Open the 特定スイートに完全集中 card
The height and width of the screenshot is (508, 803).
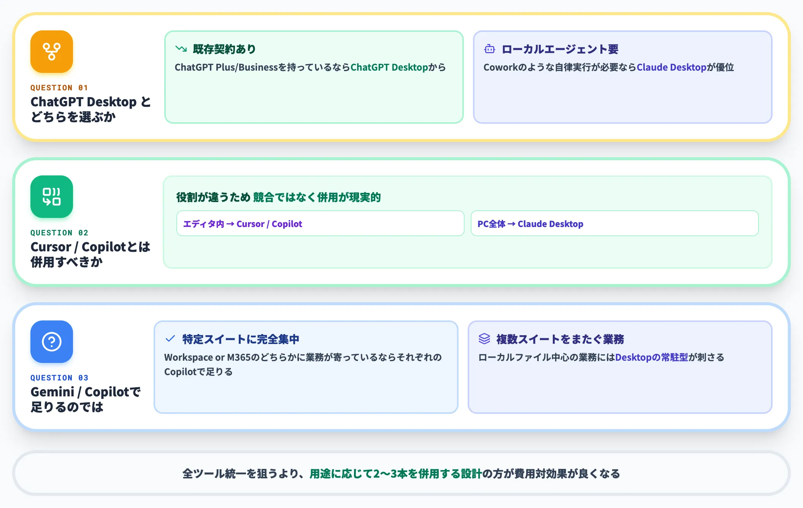coord(306,367)
